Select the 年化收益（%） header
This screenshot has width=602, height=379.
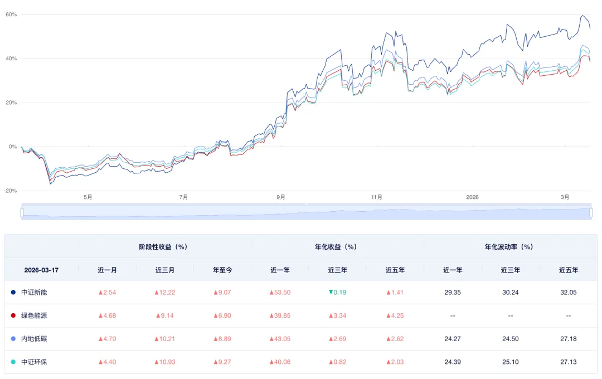click(337, 246)
